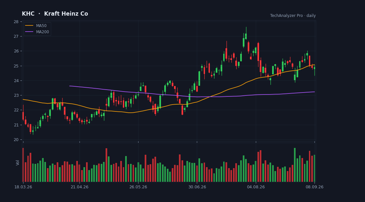Click the 24 price axis label
The image size is (365, 202).
pyautogui.click(x=16, y=81)
